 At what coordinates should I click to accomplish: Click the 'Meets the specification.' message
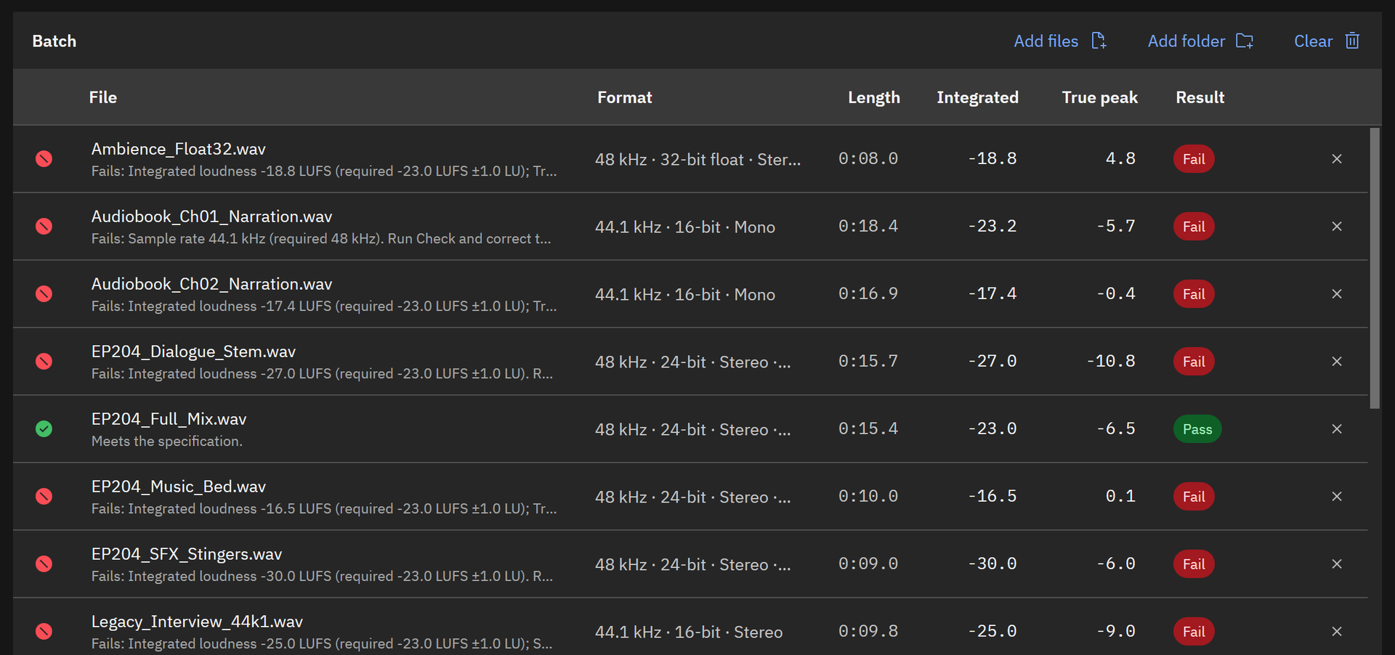[167, 441]
